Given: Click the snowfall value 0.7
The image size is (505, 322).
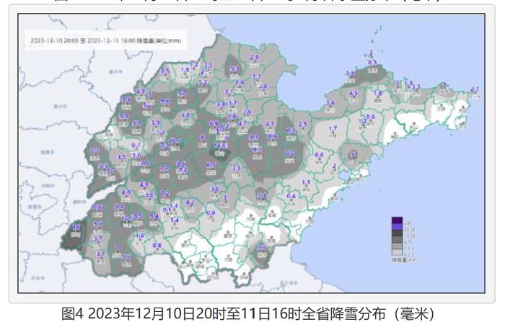Looking at the screenshot, I should pyautogui.click(x=136, y=146).
